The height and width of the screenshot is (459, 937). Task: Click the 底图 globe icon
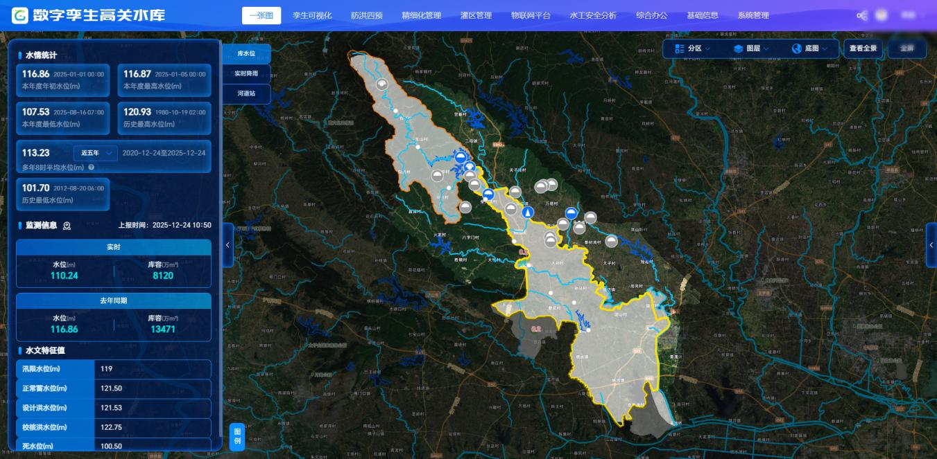pos(796,48)
